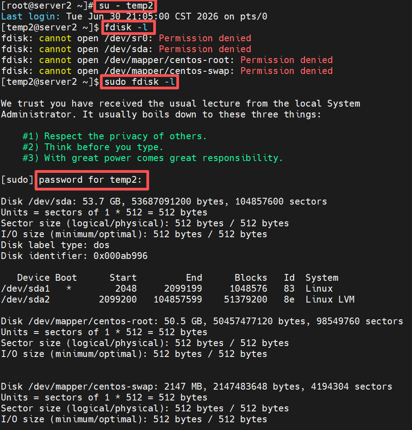This screenshot has height=430, width=412.
Task: Click '/dev/sr0:' in the permission error
Action: coord(129,38)
